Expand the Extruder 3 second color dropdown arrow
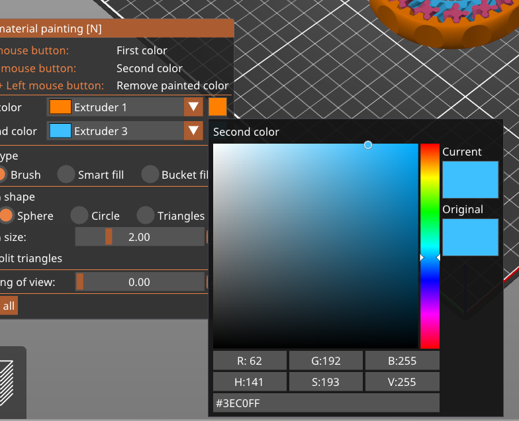Image resolution: width=519 pixels, height=421 pixels. click(x=193, y=131)
